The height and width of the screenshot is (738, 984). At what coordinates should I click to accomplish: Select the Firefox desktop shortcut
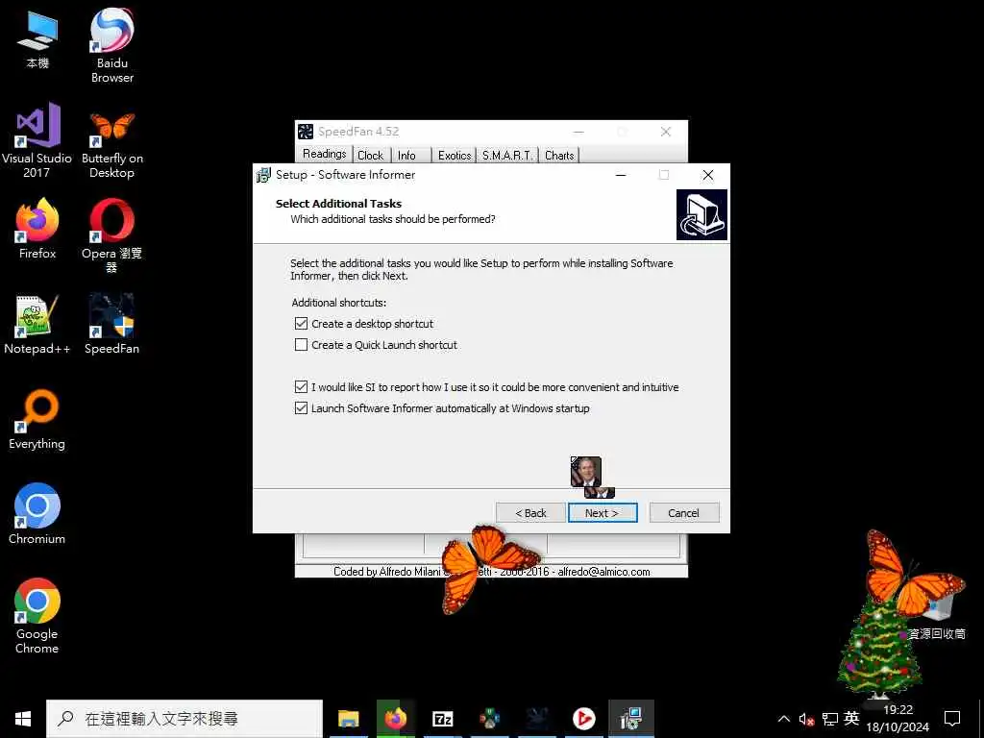37,229
